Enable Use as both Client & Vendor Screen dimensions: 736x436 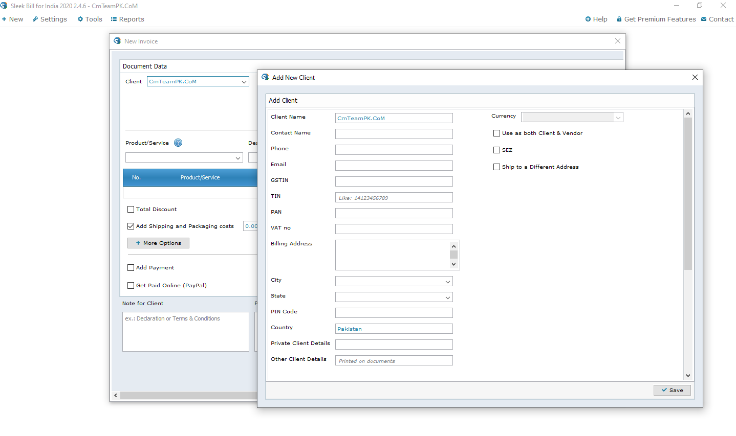click(x=496, y=133)
